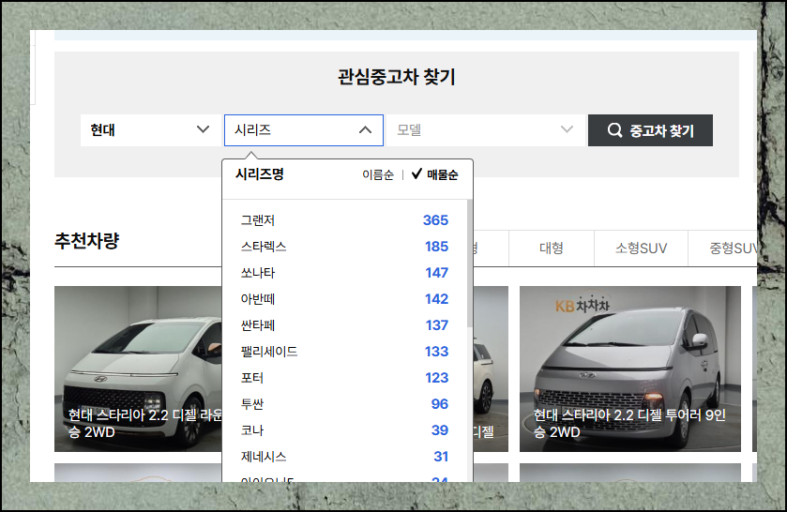Click the checkmark beside 매물순

click(x=416, y=173)
